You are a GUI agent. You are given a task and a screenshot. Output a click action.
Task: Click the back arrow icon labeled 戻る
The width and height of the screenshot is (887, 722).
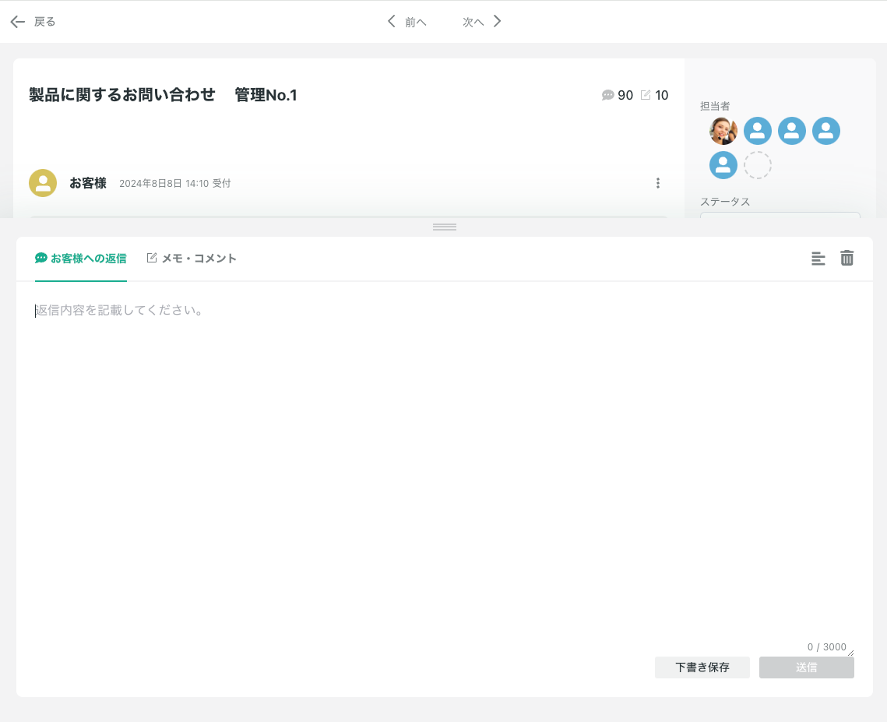pos(18,22)
